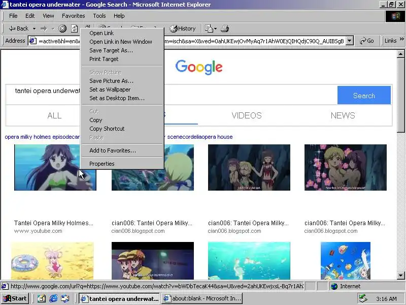Launch Internet Explorer quick launch icon
This screenshot has width=406, height=305.
[x=53, y=298]
